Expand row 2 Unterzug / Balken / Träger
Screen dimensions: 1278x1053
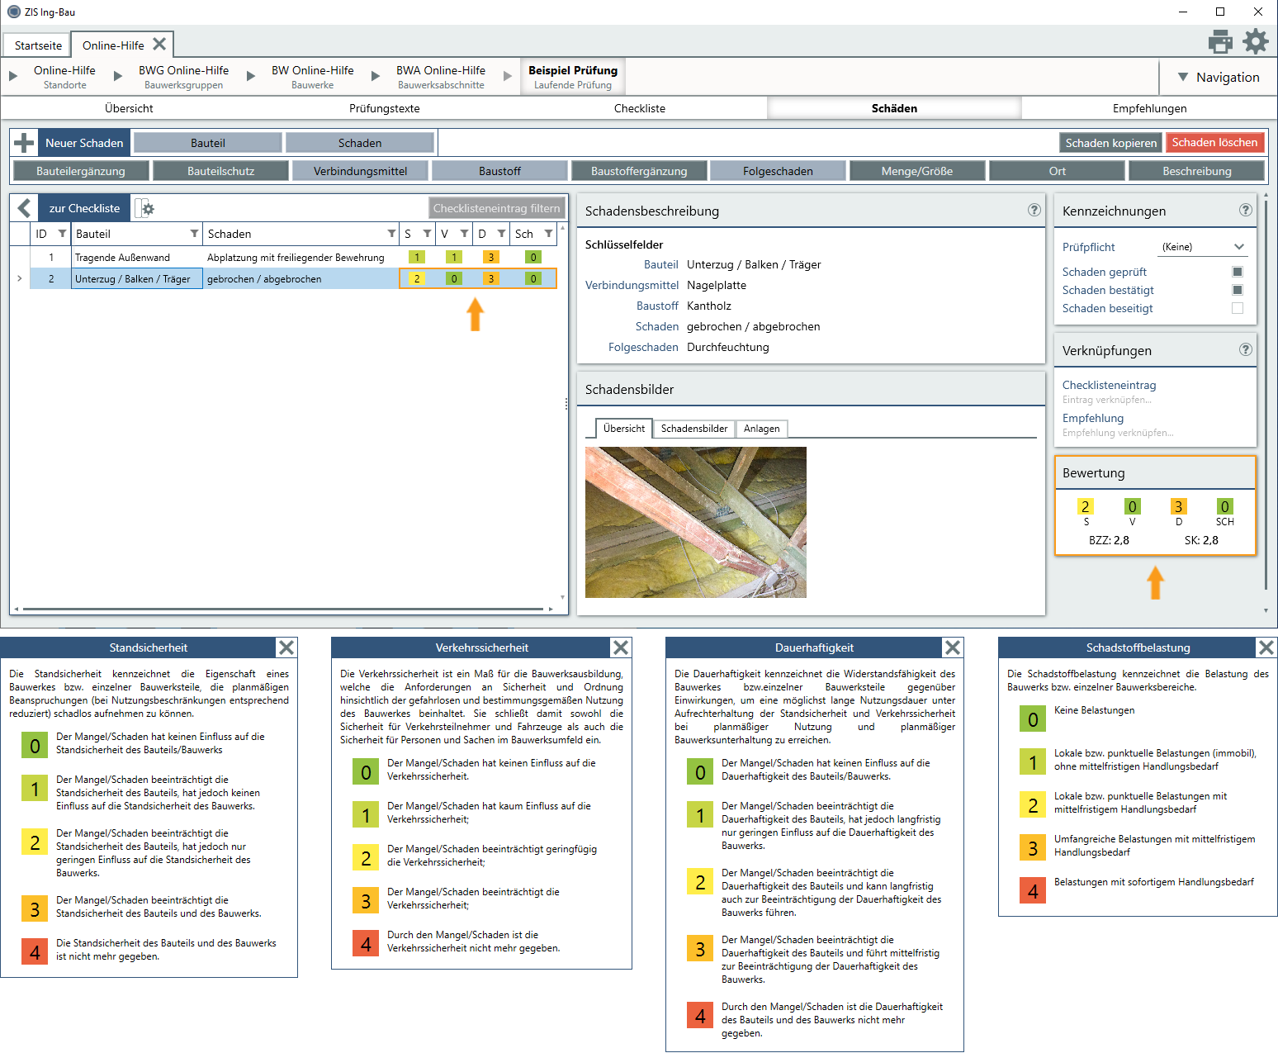(20, 278)
